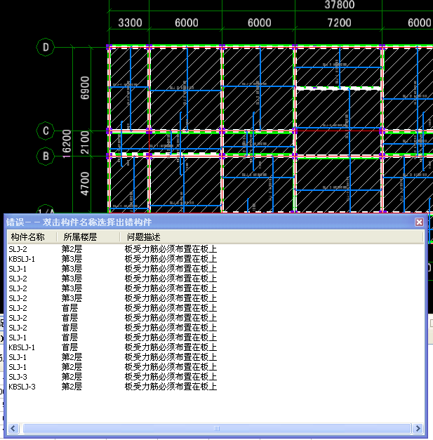The height and width of the screenshot is (440, 433).
Task: Click the 6900 vertical dimension label
Action: (x=85, y=88)
